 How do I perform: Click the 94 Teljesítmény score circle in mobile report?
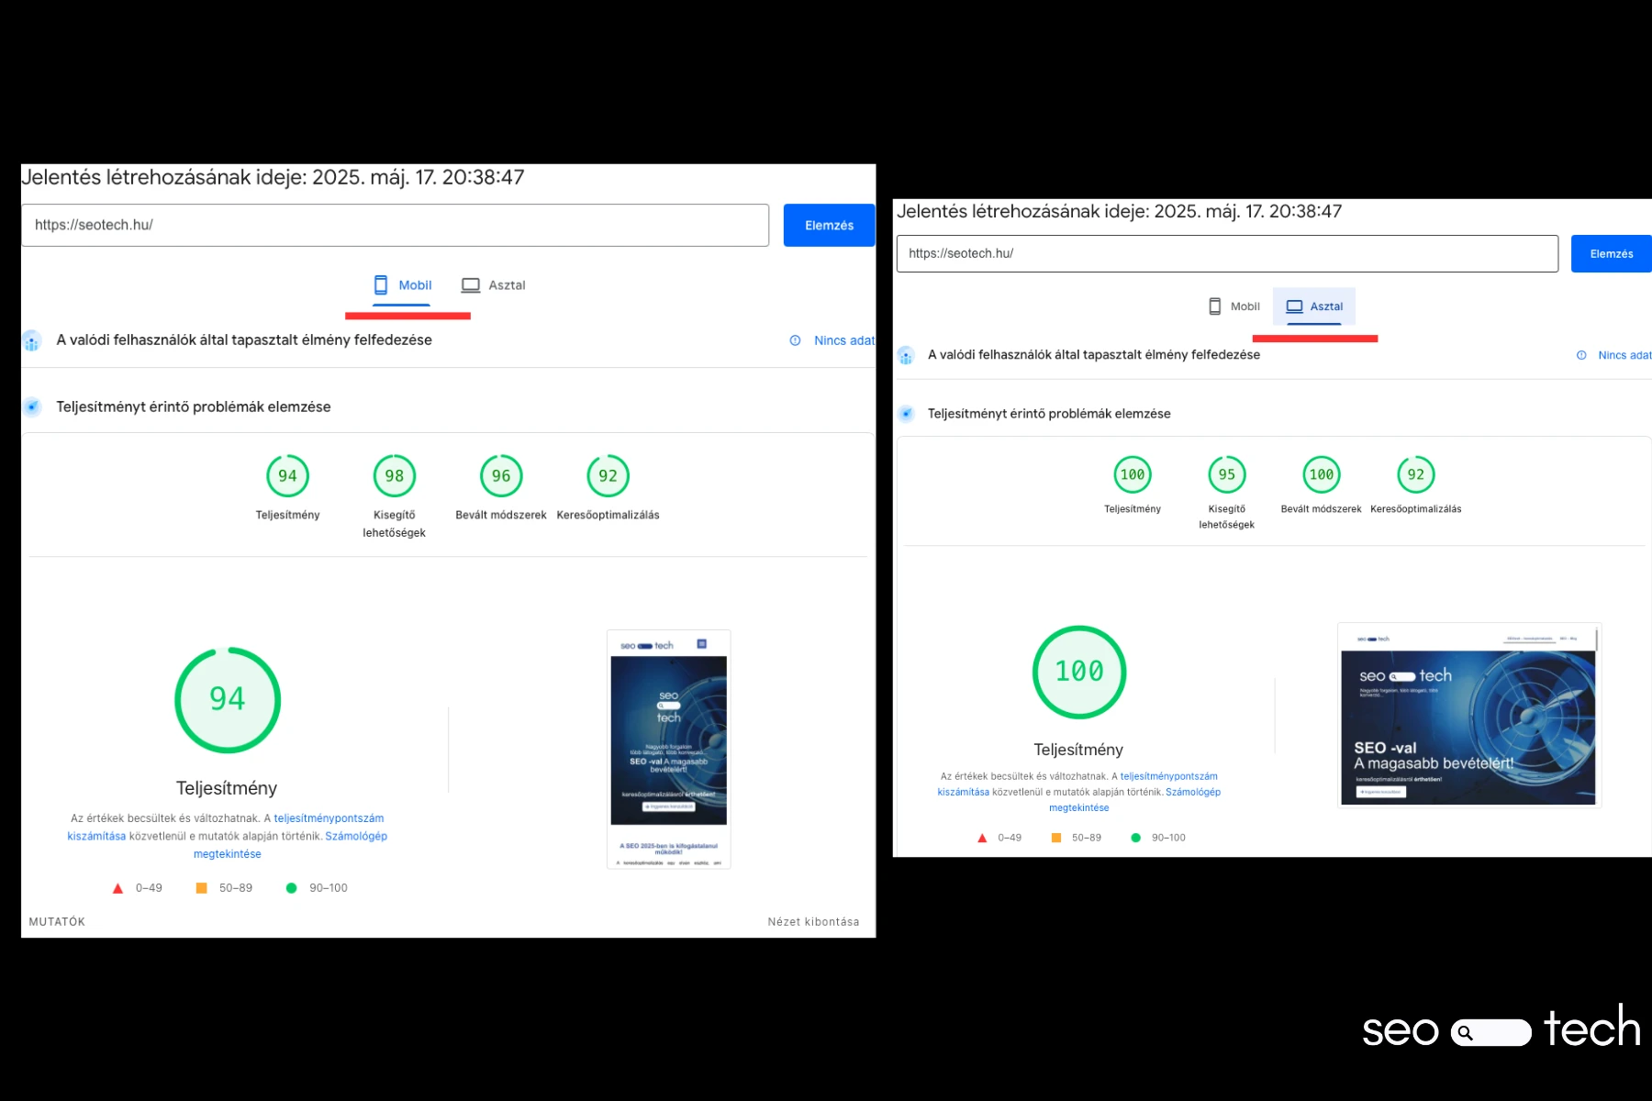[x=287, y=476]
